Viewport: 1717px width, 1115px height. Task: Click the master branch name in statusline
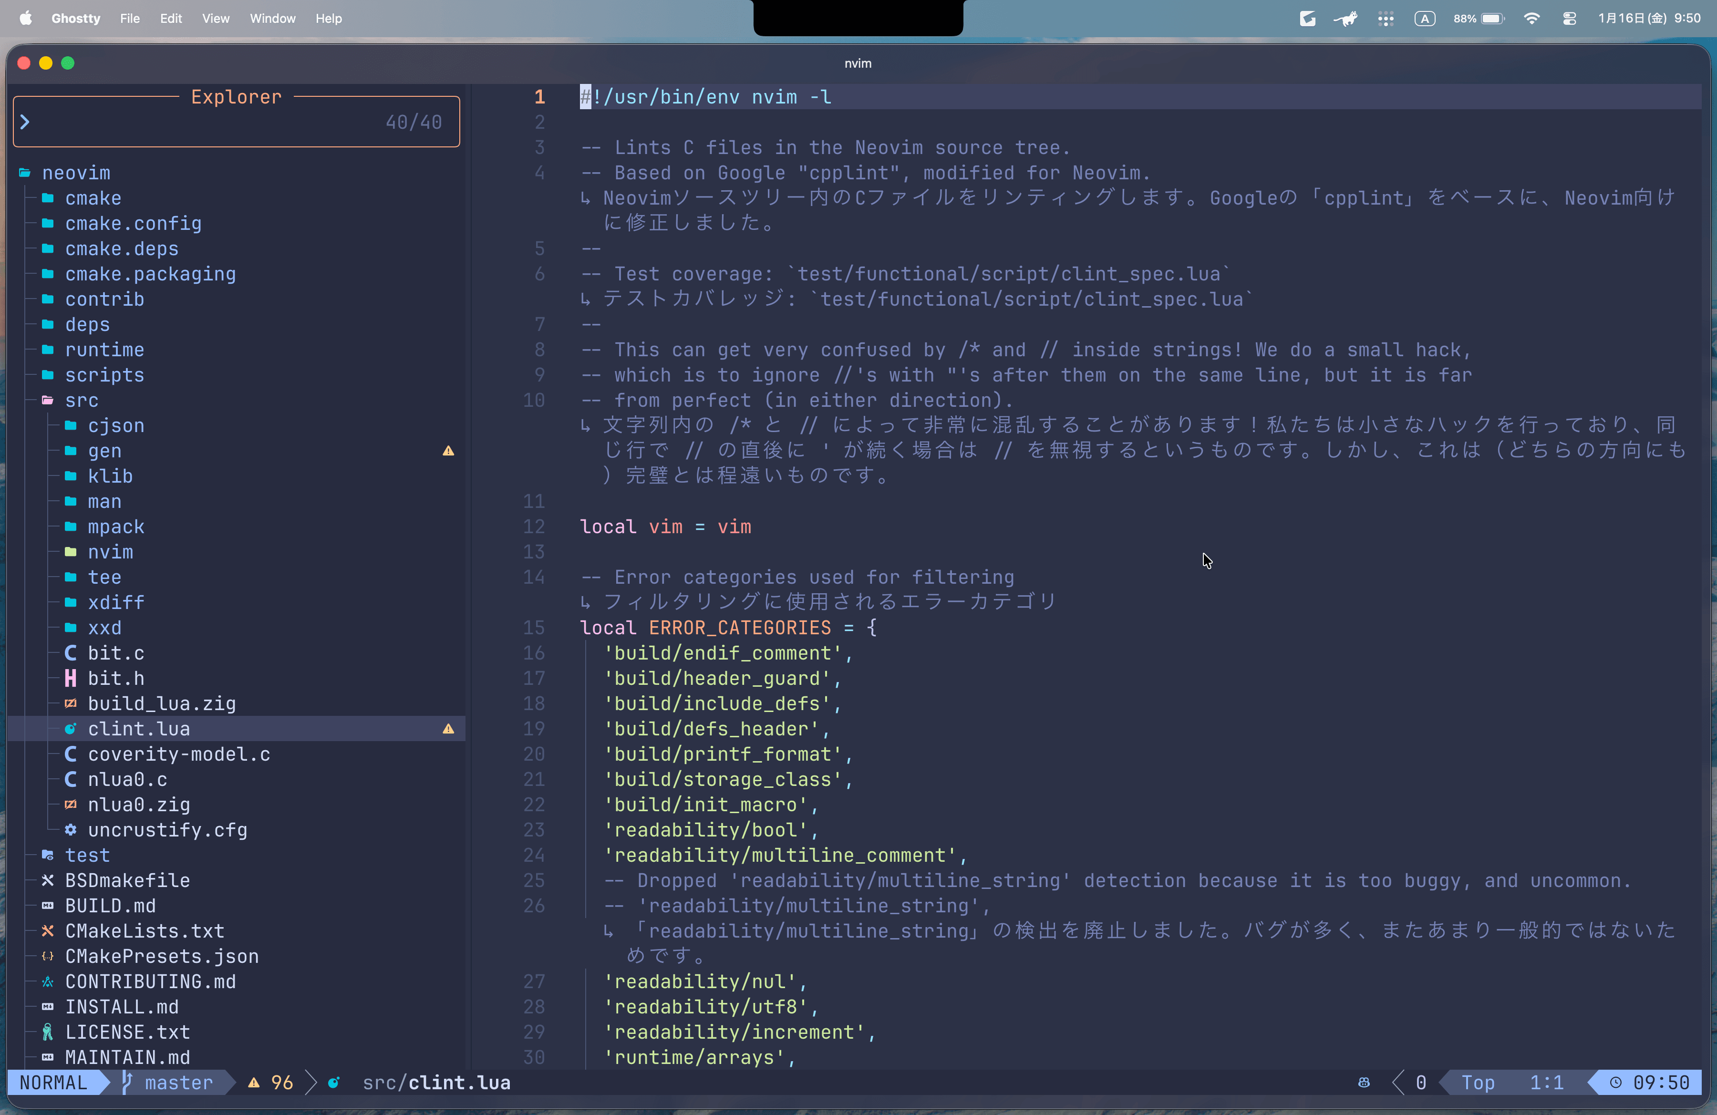coord(179,1082)
